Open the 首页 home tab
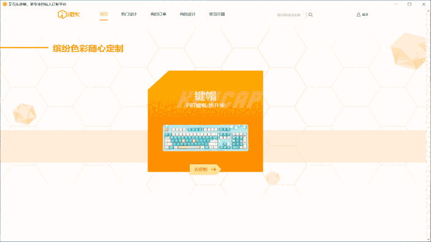The width and height of the screenshot is (431, 242). 103,14
